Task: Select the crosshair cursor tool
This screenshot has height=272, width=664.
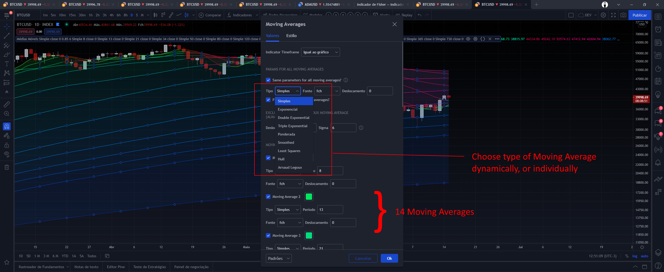Action: [7, 26]
